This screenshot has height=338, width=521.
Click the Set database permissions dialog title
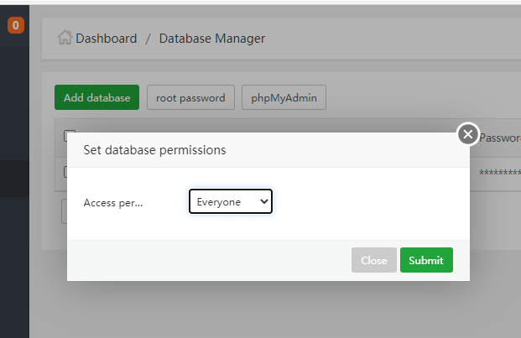(154, 150)
